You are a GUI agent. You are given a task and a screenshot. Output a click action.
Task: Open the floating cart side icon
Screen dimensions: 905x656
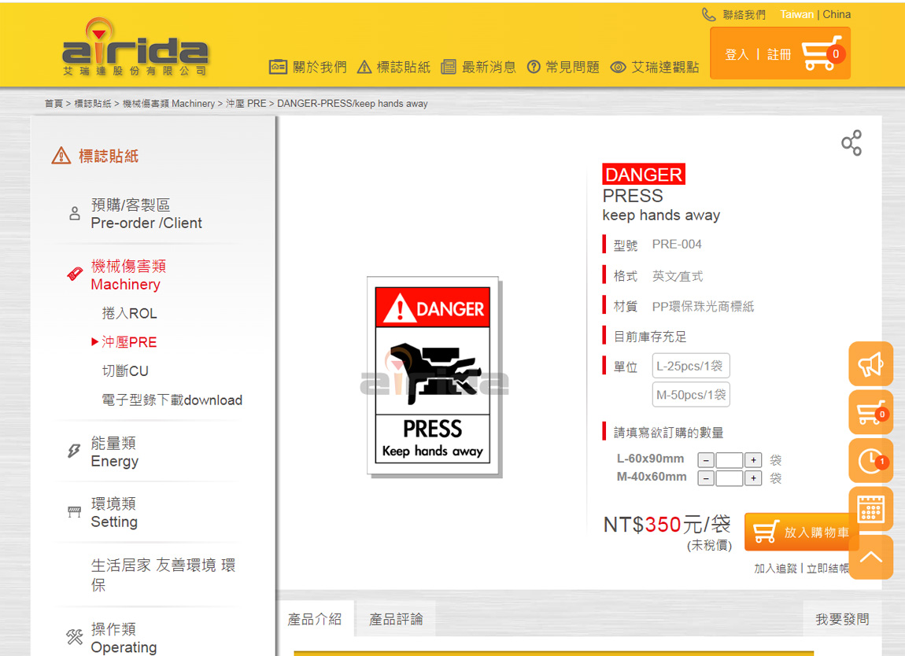870,412
